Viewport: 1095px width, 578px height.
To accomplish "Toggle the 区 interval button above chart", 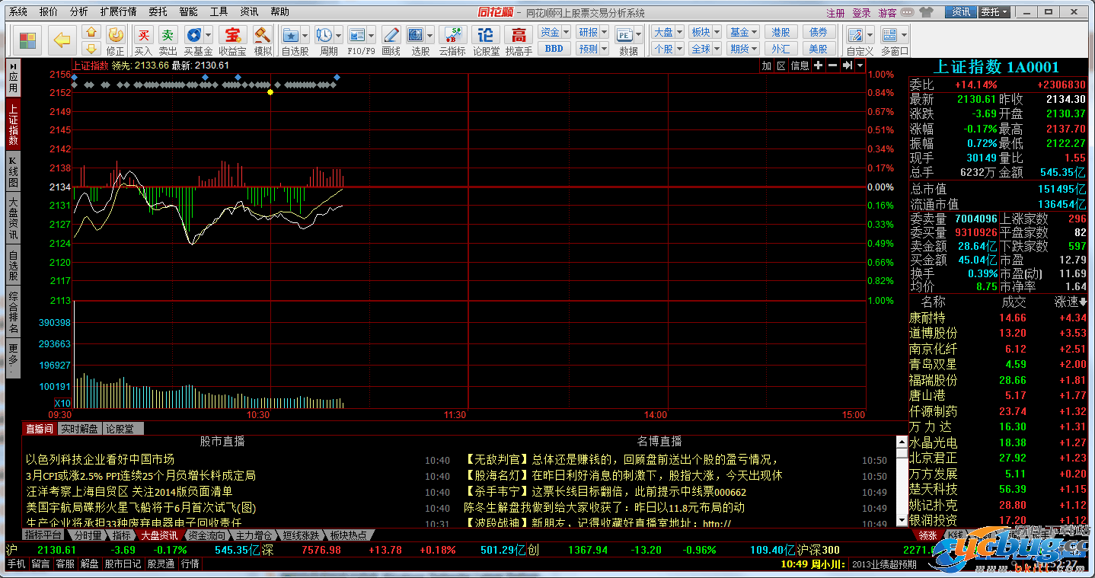I will (x=781, y=65).
